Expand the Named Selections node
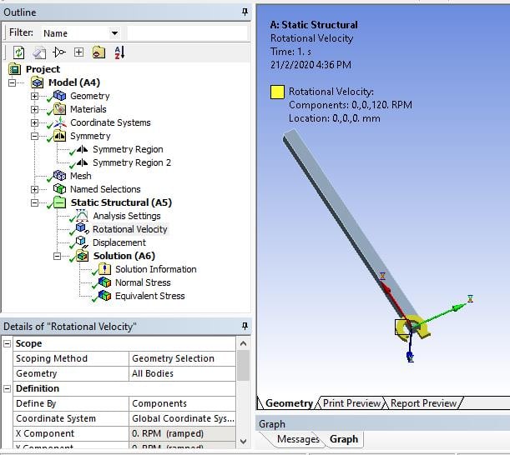This screenshot has width=510, height=455. (34, 189)
